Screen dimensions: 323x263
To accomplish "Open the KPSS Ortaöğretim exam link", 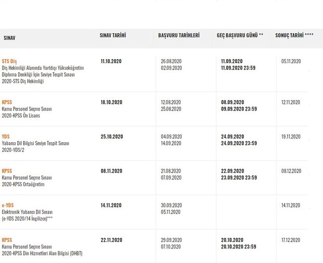I will 7,171.
